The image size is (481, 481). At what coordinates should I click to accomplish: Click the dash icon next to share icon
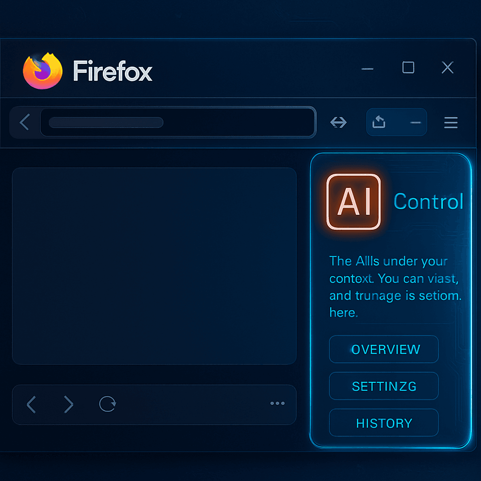[x=415, y=123]
